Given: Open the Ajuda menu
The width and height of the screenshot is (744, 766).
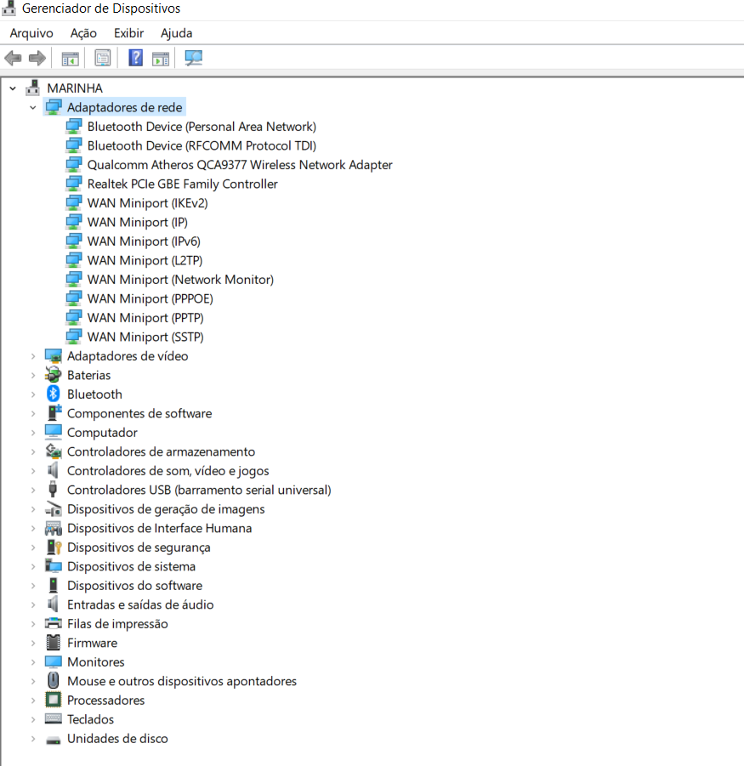Looking at the screenshot, I should [176, 32].
